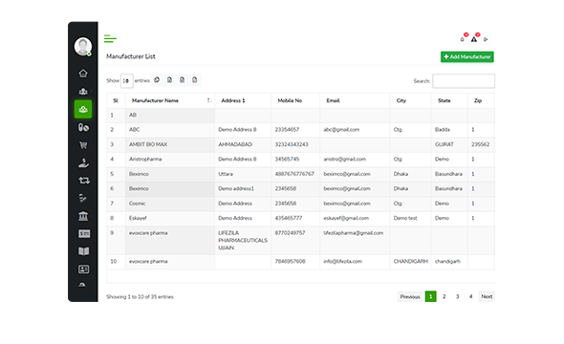Select pagination page 4

[x=470, y=296]
